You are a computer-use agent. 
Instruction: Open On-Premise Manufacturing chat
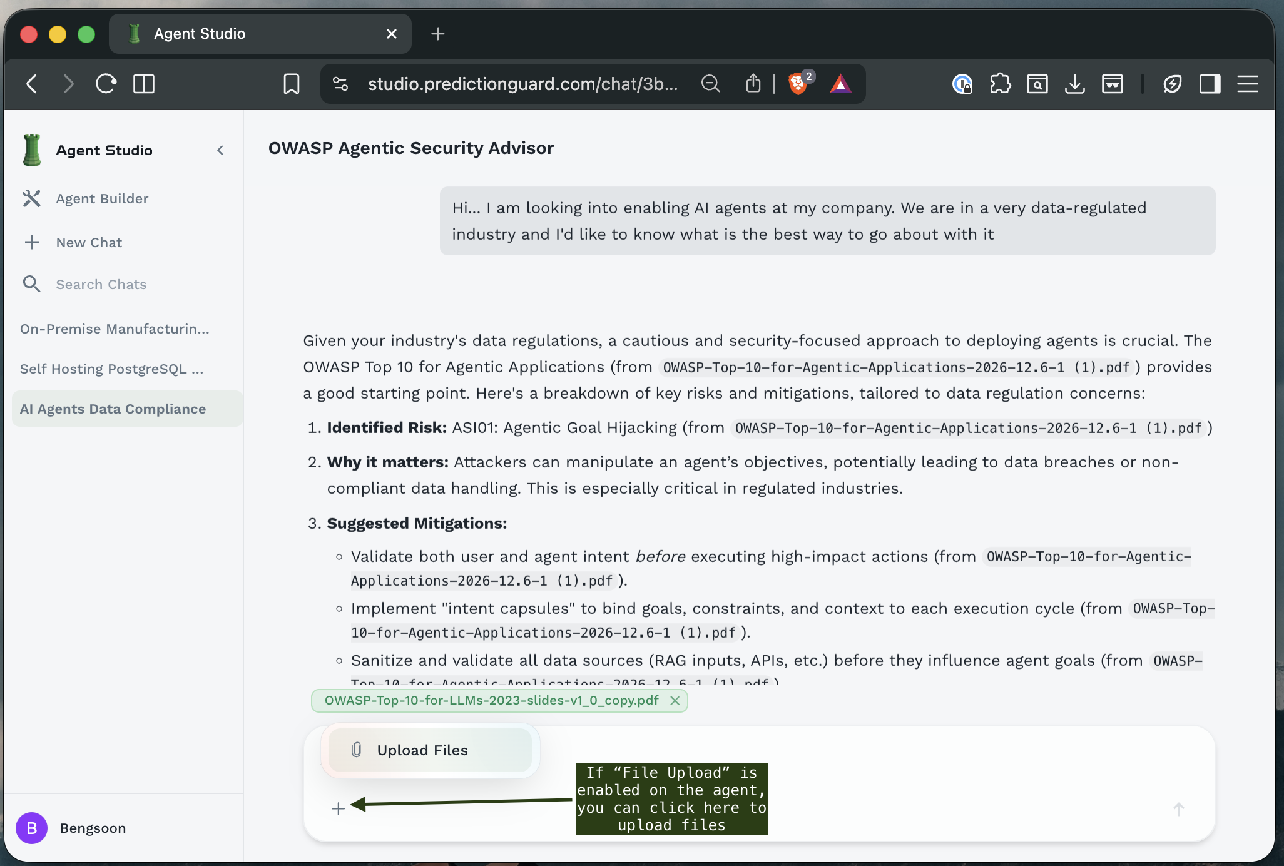[115, 329]
